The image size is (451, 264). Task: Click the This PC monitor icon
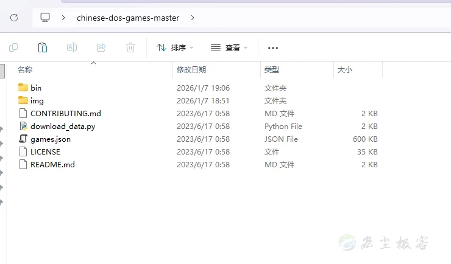tap(45, 18)
